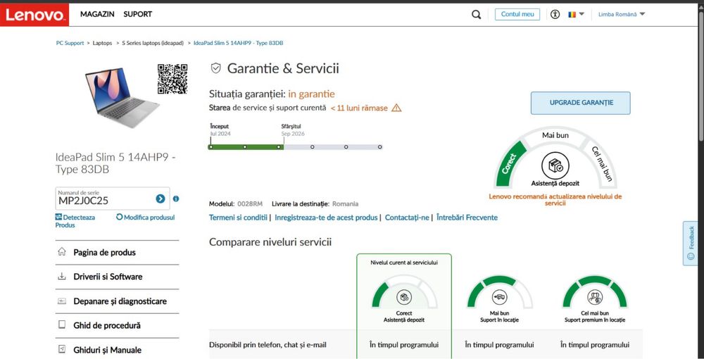The height and width of the screenshot is (359, 704).
Task: Click the Mai bun Suport în locație truck icon
Action: (x=499, y=297)
